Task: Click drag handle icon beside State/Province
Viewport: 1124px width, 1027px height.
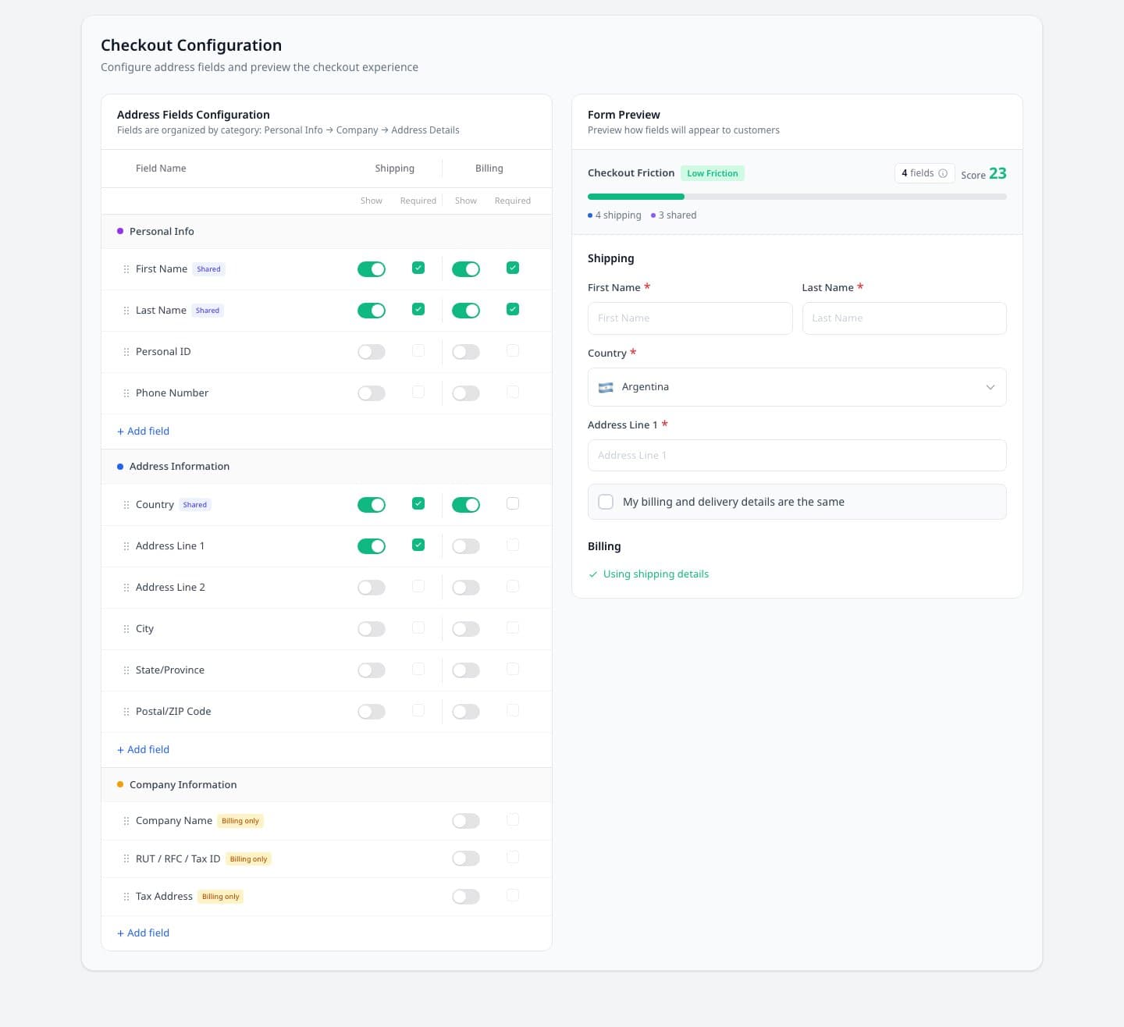Action: 126,670
